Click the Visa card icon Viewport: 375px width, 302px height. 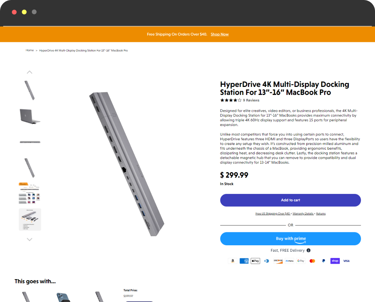346,261
